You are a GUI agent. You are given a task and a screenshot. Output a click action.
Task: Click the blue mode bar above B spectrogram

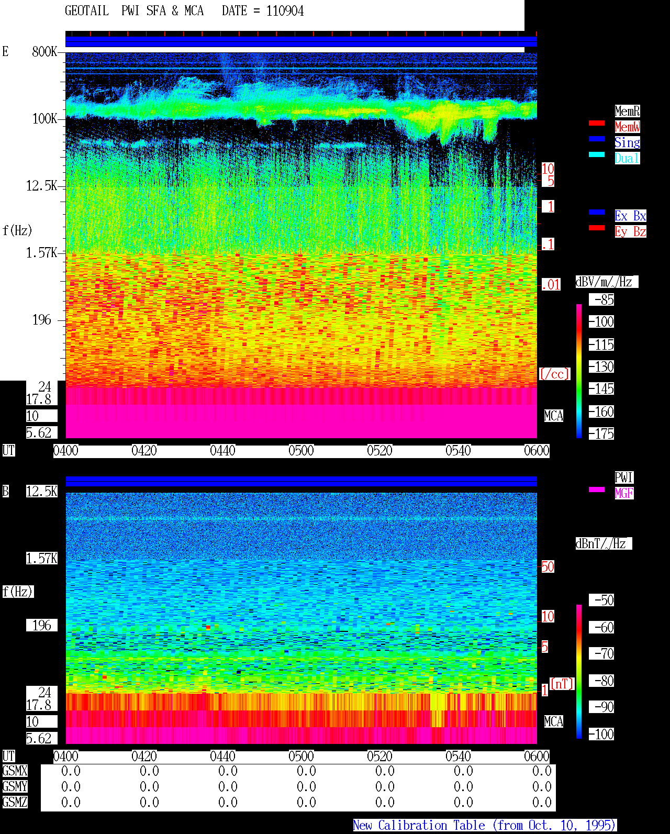click(301, 481)
